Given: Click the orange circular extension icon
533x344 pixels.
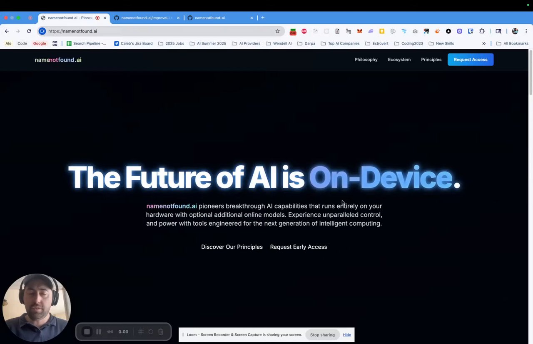Looking at the screenshot, I should (437, 31).
